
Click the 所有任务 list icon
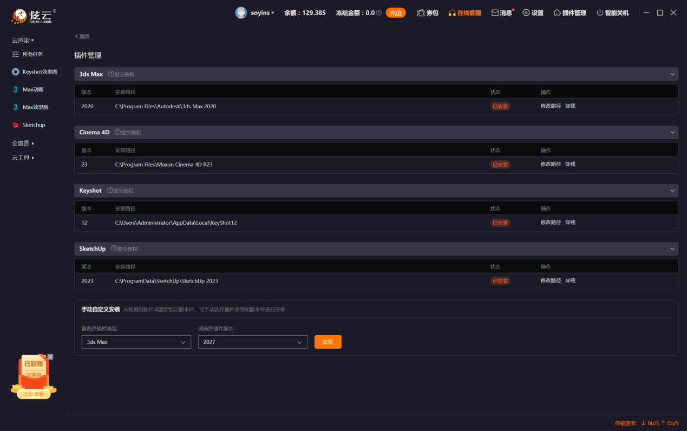16,54
